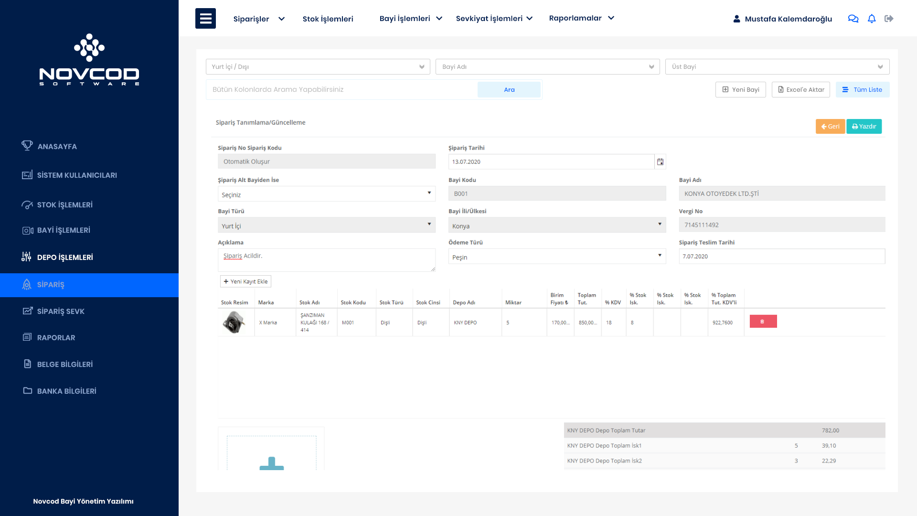Delete the order row with trash icon
The width and height of the screenshot is (917, 516).
(763, 322)
